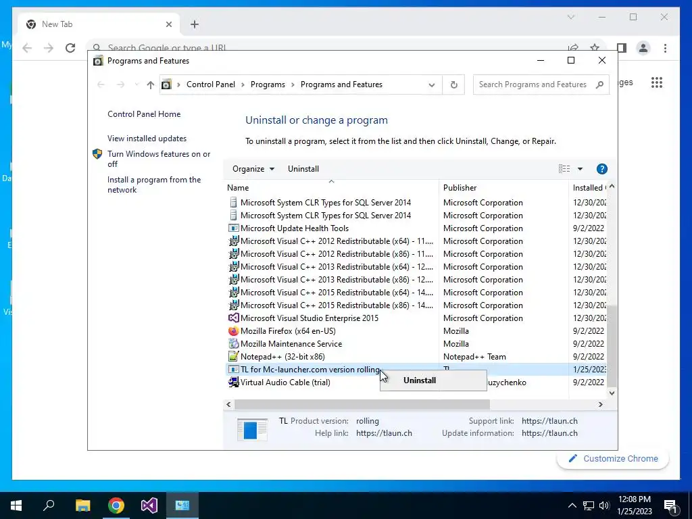Open Install a program from the network
Viewport: 692px width, 519px height.
tap(154, 185)
